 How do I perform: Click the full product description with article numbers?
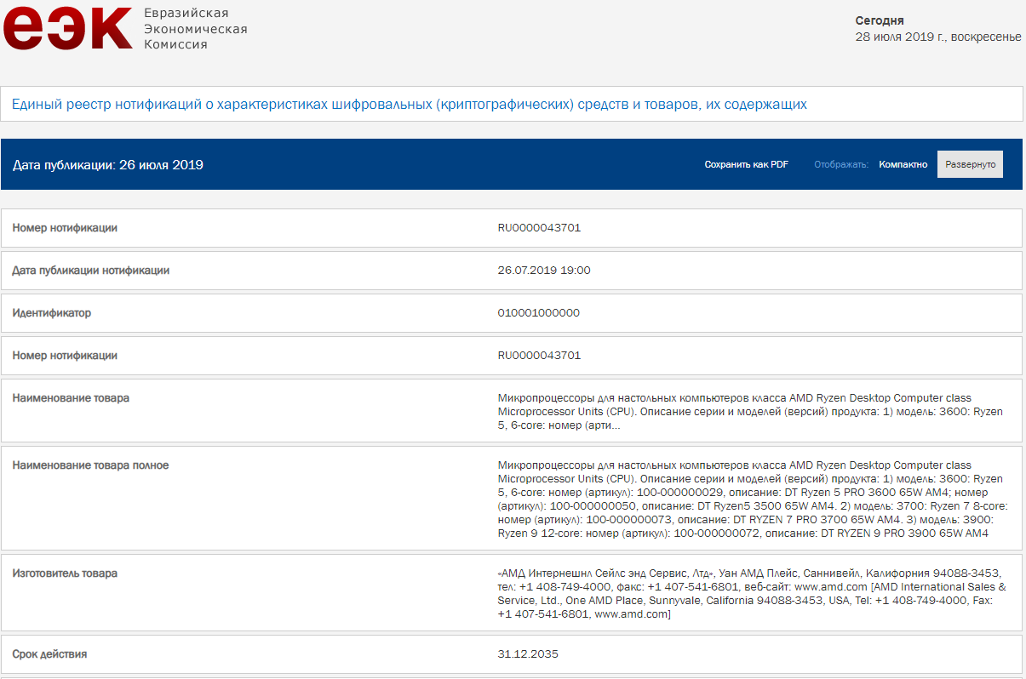tap(751, 499)
